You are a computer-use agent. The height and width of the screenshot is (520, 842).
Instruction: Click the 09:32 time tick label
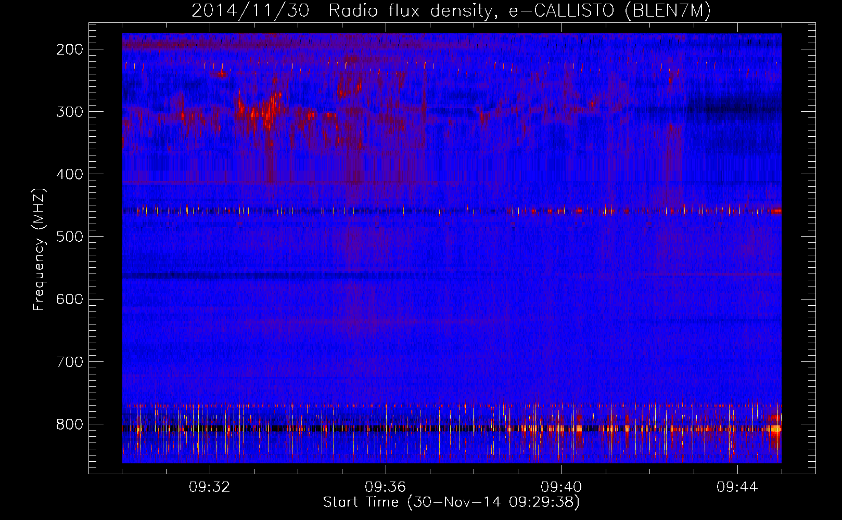210,487
